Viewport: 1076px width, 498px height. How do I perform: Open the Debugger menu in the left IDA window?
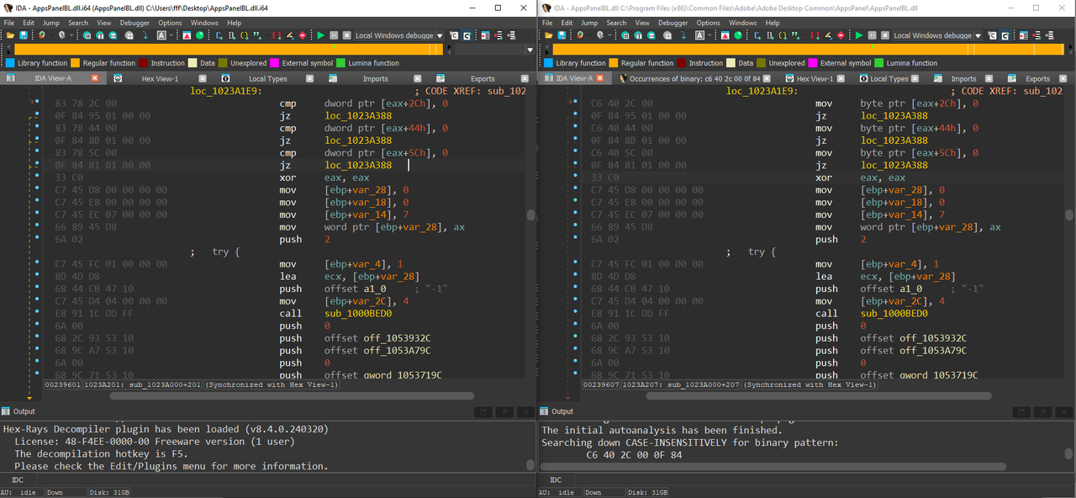[x=134, y=23]
